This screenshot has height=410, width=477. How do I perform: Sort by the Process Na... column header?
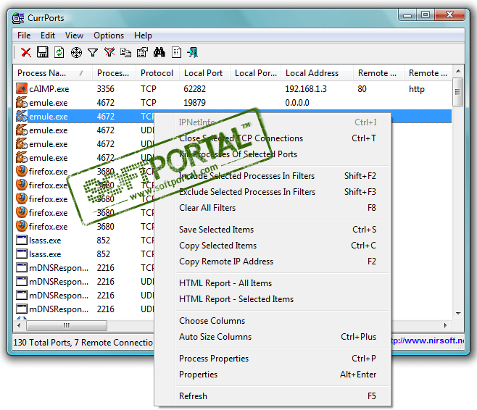click(53, 73)
